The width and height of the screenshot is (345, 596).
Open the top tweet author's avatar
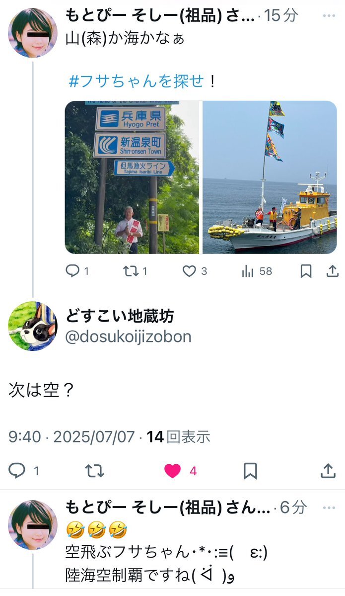click(33, 33)
